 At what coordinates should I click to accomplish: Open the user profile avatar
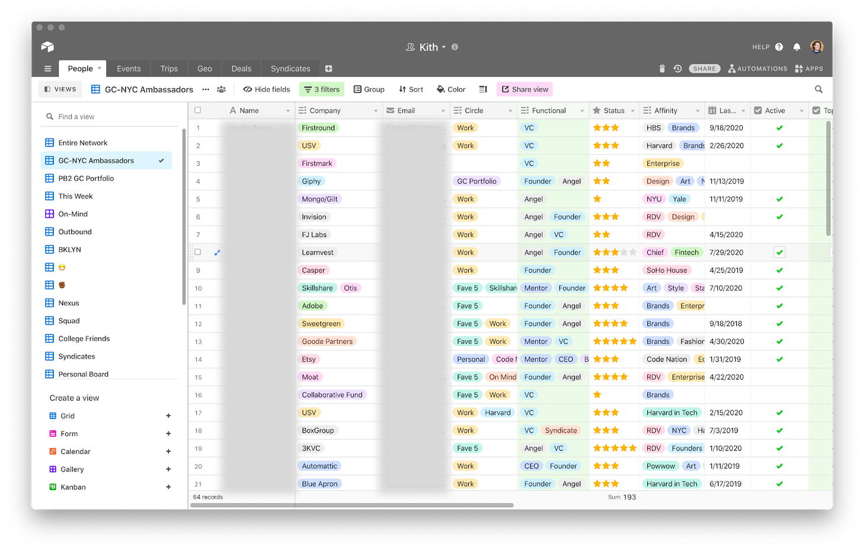(x=817, y=47)
